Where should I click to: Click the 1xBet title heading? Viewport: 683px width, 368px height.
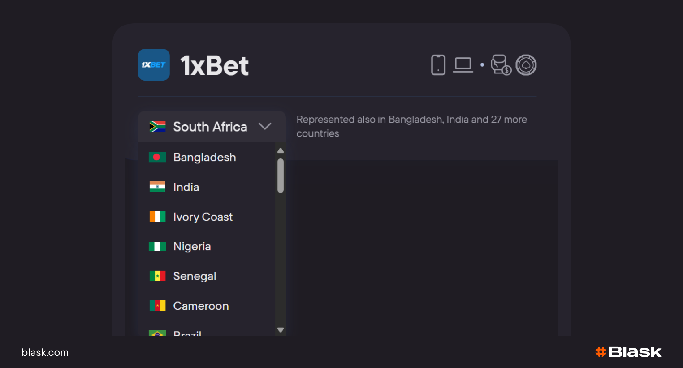pyautogui.click(x=215, y=66)
